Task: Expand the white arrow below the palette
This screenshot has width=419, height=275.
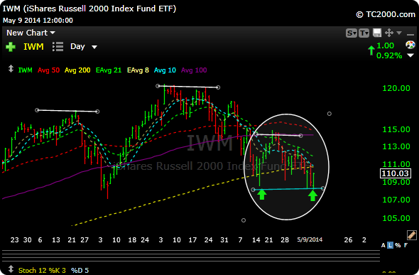Action: (410, 55)
